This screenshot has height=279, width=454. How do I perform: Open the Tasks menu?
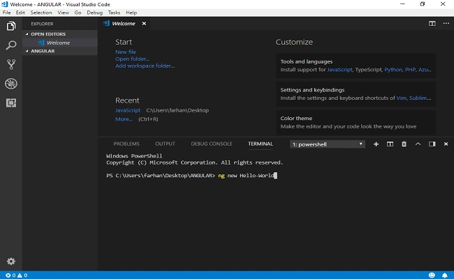coord(114,13)
